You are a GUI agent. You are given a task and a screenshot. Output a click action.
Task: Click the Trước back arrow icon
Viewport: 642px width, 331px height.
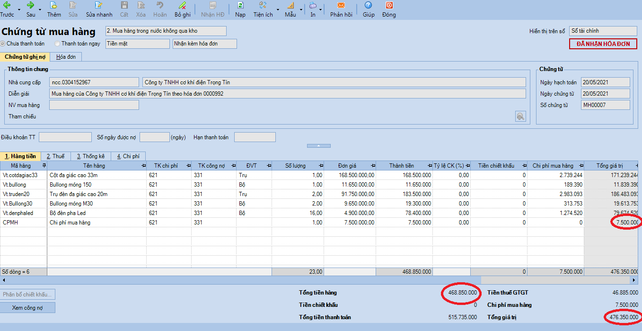(7, 5)
